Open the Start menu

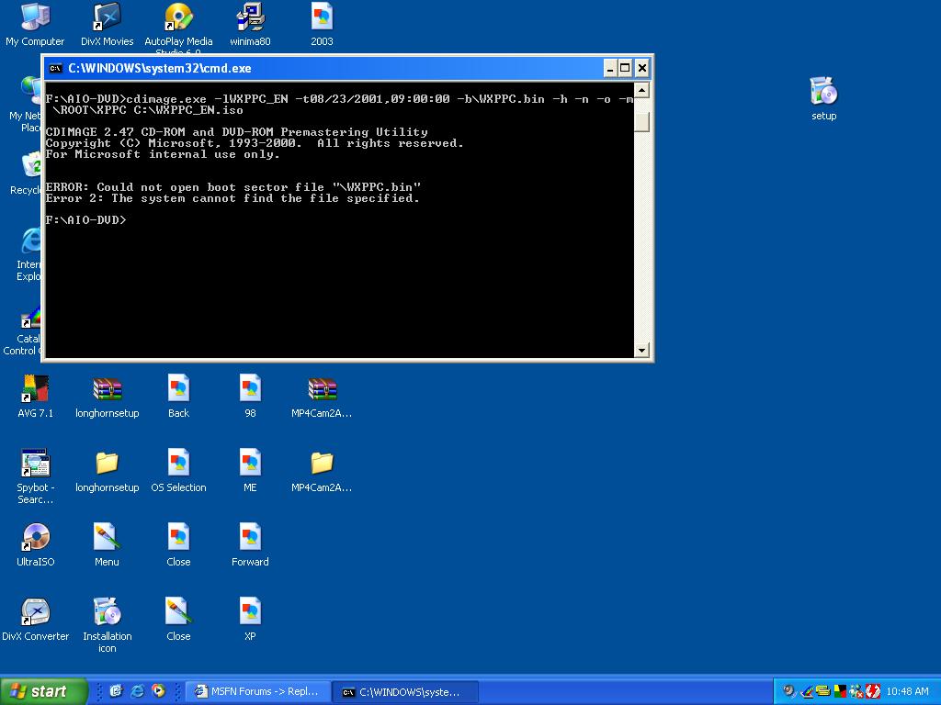point(43,691)
